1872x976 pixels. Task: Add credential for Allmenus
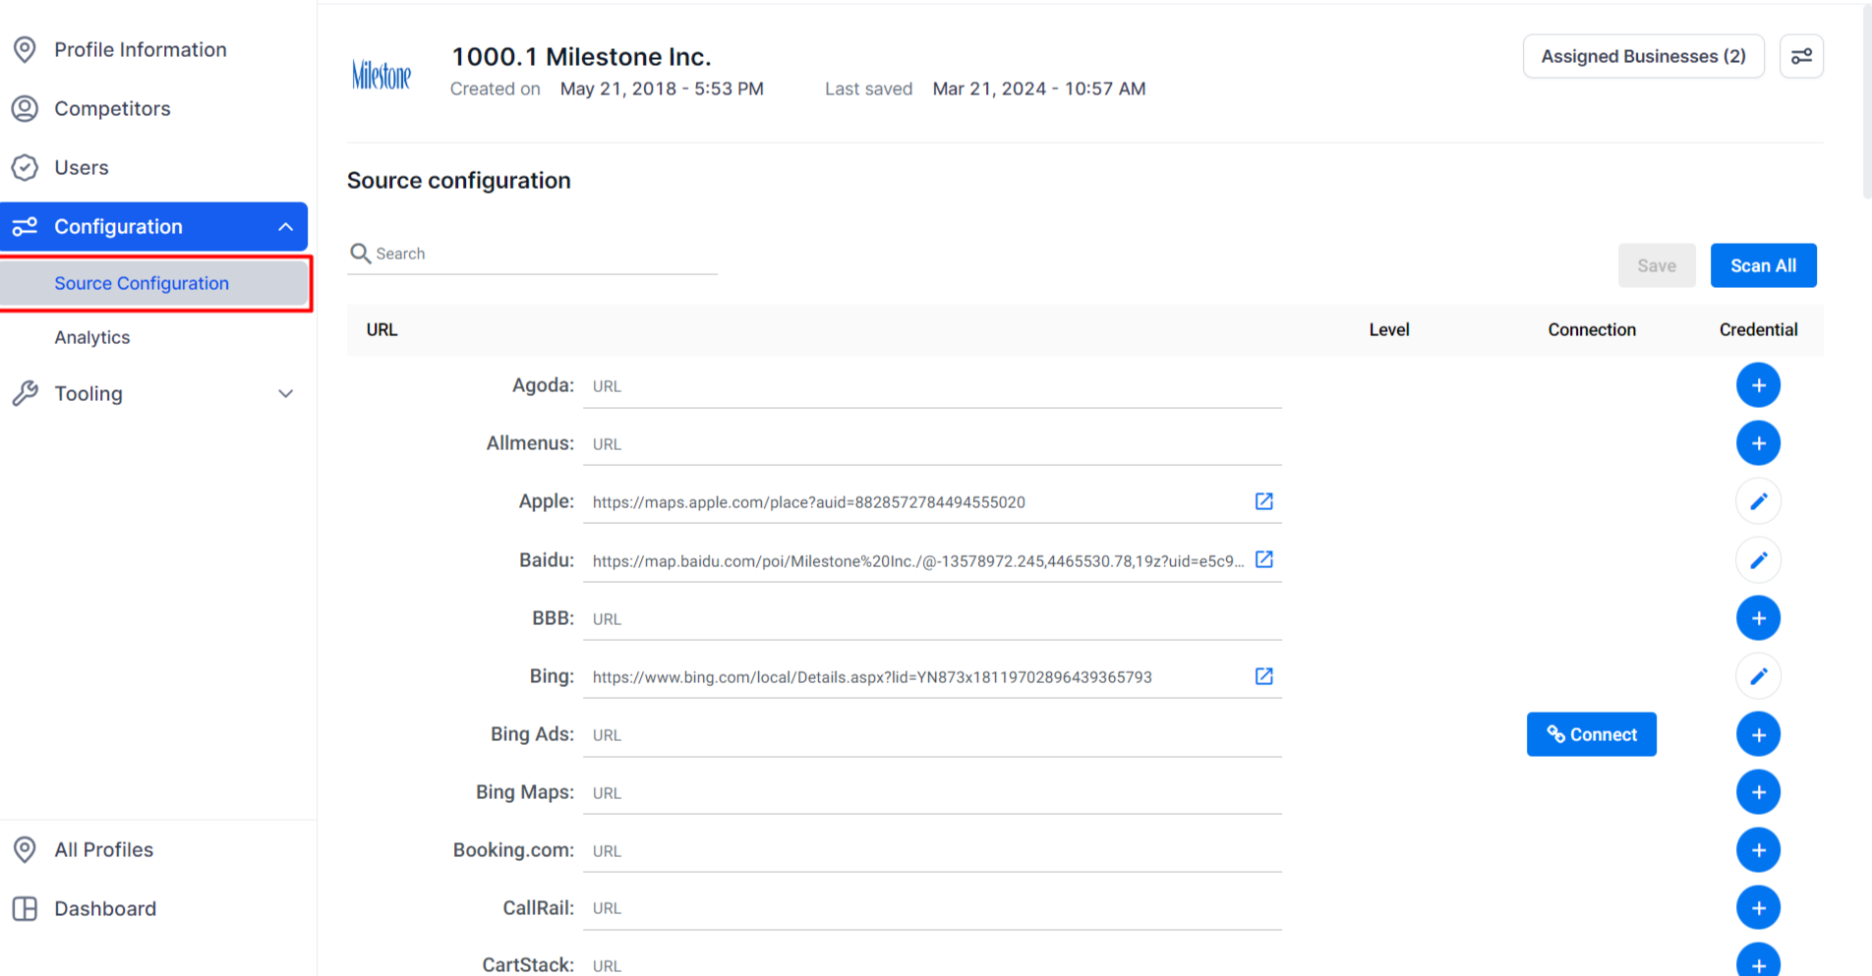click(1758, 443)
